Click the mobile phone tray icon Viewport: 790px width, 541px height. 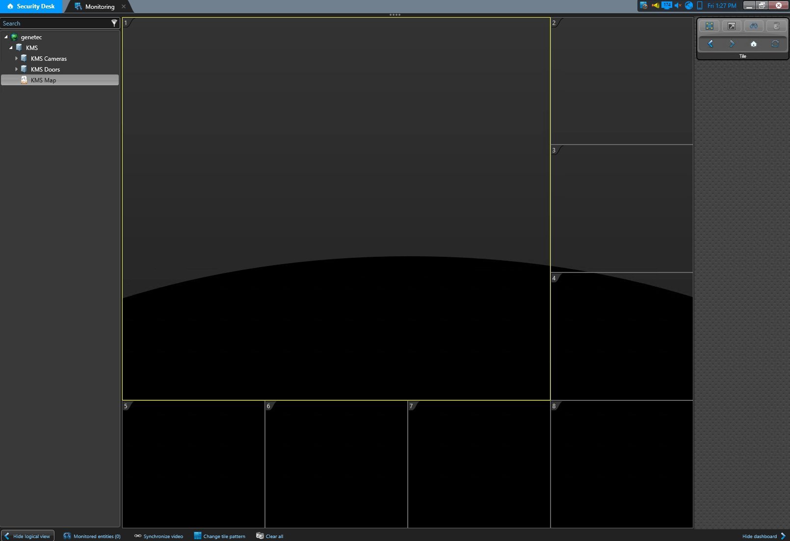699,5
